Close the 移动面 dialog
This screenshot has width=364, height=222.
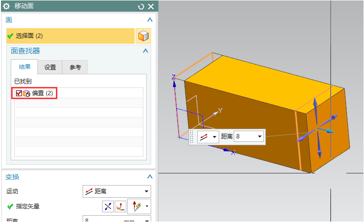(151, 6)
